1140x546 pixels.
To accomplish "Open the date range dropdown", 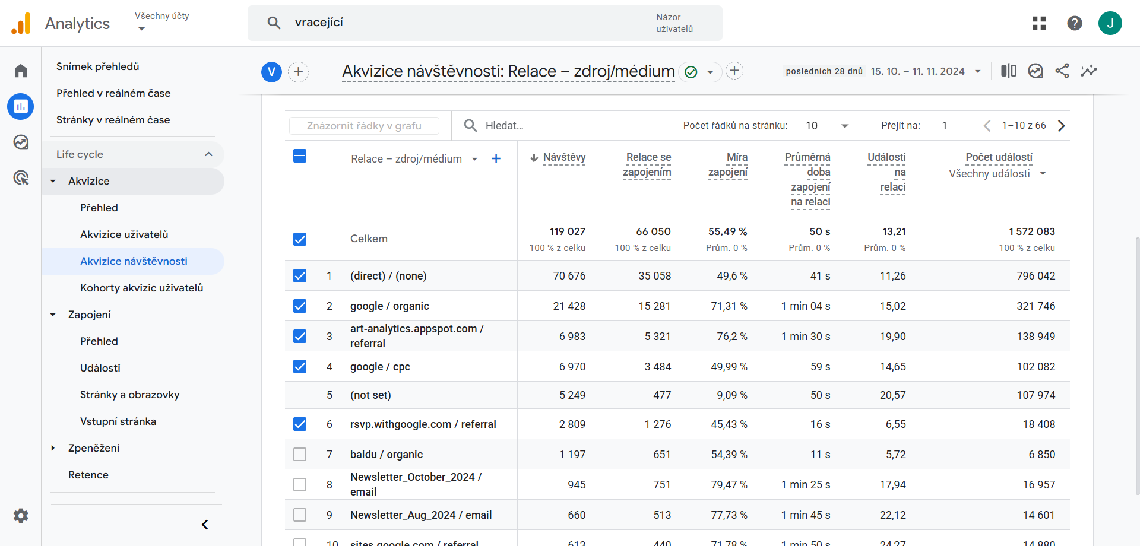I will (926, 71).
